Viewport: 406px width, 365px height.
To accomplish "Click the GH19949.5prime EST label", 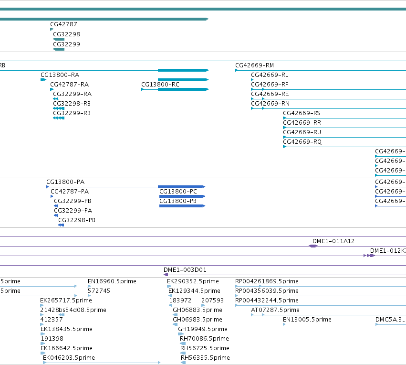I will coord(203,330).
